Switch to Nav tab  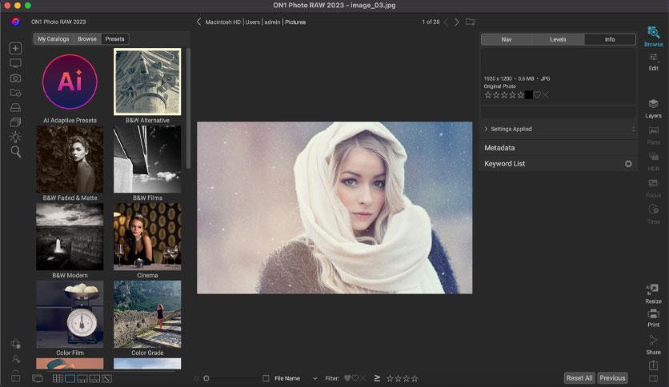click(x=507, y=39)
